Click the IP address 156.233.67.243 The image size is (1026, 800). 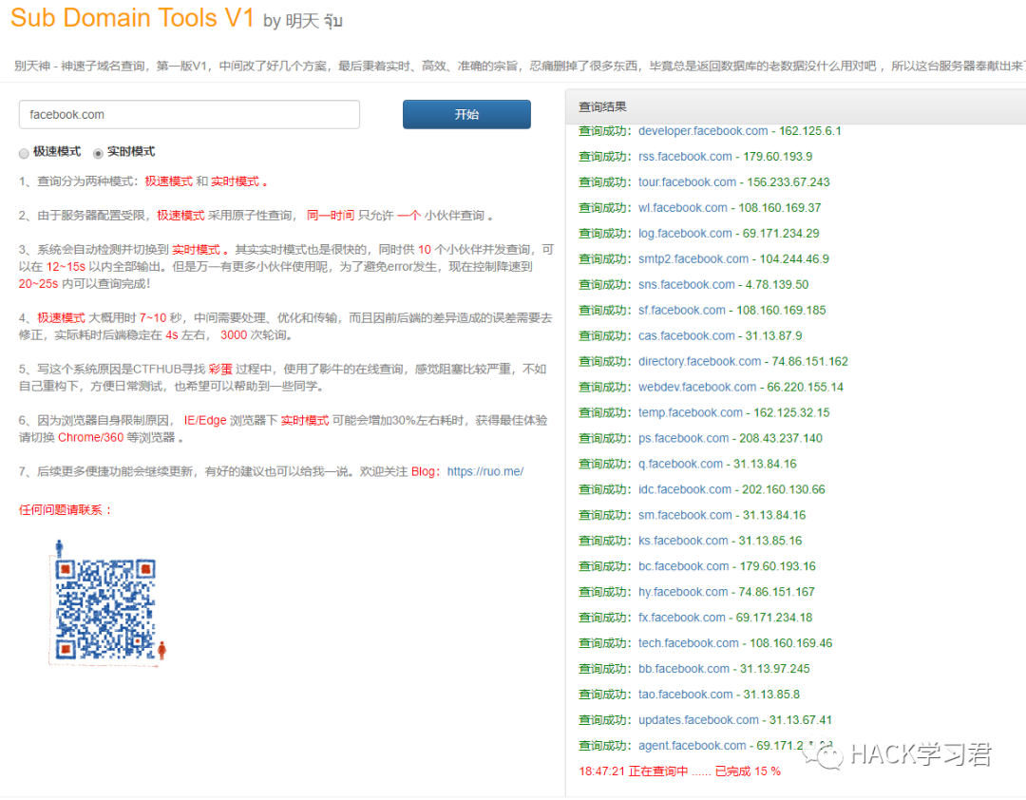788,182
